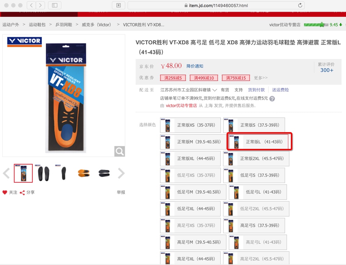Choose option 高足弓M (39.5-40.5码)
This screenshot has height=265, width=346.
coord(193,242)
